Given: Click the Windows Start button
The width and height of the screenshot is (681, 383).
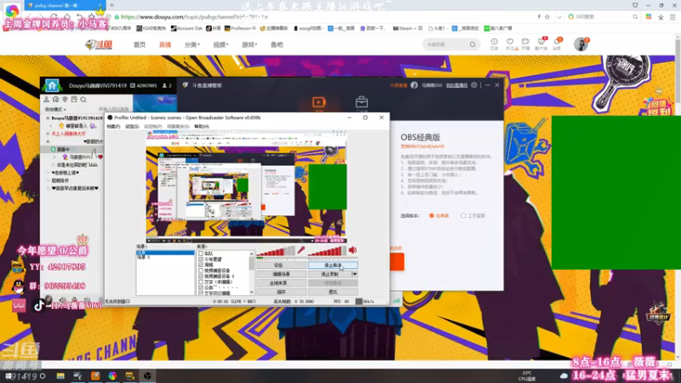Looking at the screenshot, I should 8,376.
